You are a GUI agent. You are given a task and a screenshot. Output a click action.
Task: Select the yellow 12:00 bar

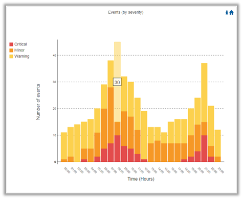coord(144,135)
